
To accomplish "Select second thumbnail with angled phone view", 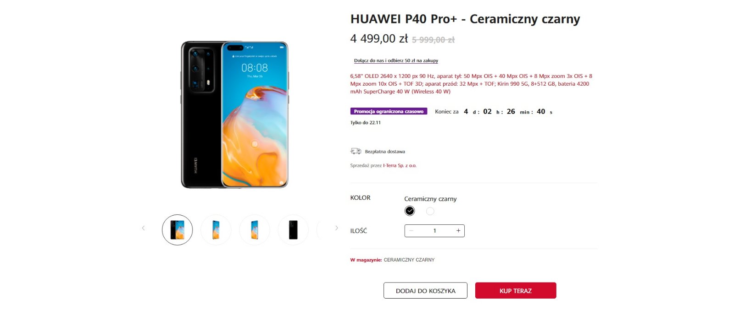I will 216,230.
